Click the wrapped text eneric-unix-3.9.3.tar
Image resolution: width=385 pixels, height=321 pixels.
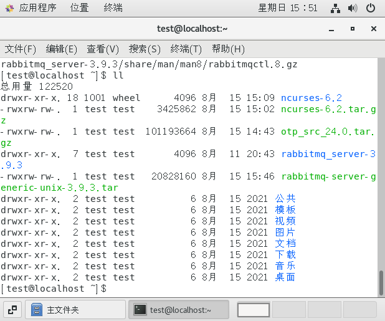click(x=59, y=188)
